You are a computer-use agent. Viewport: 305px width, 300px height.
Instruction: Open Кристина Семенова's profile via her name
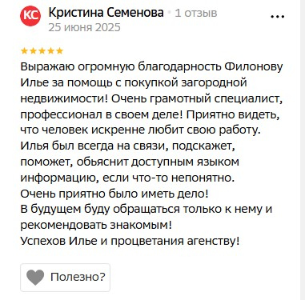click(106, 13)
